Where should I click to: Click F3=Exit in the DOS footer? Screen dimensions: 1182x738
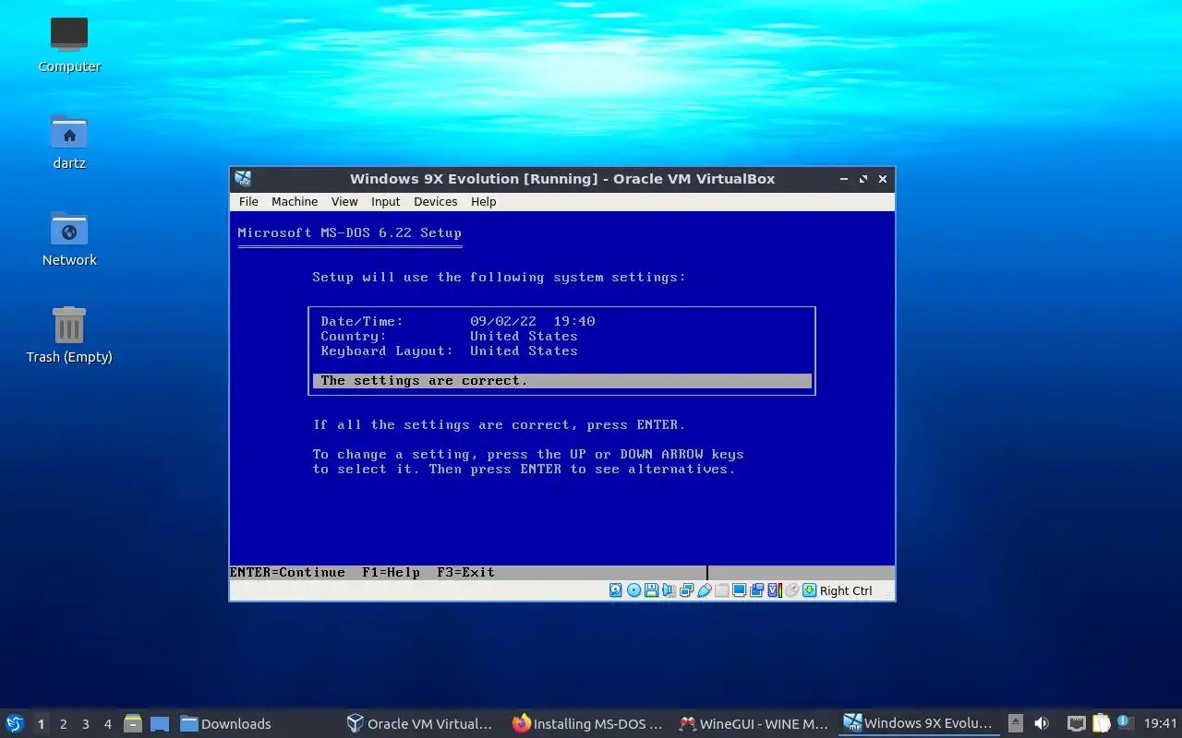coord(465,572)
